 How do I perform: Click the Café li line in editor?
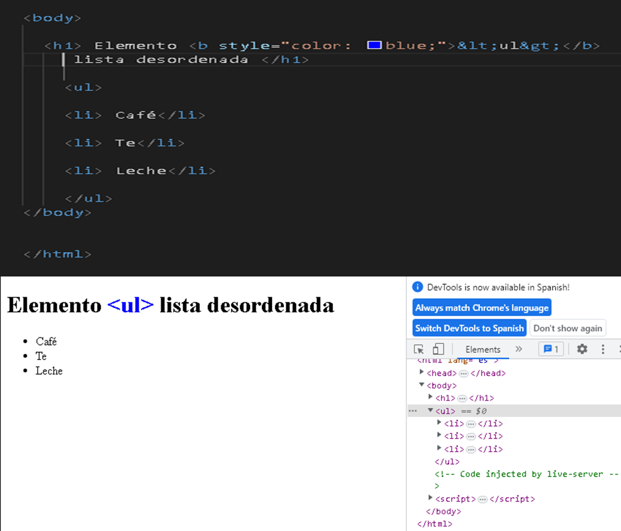pos(135,115)
